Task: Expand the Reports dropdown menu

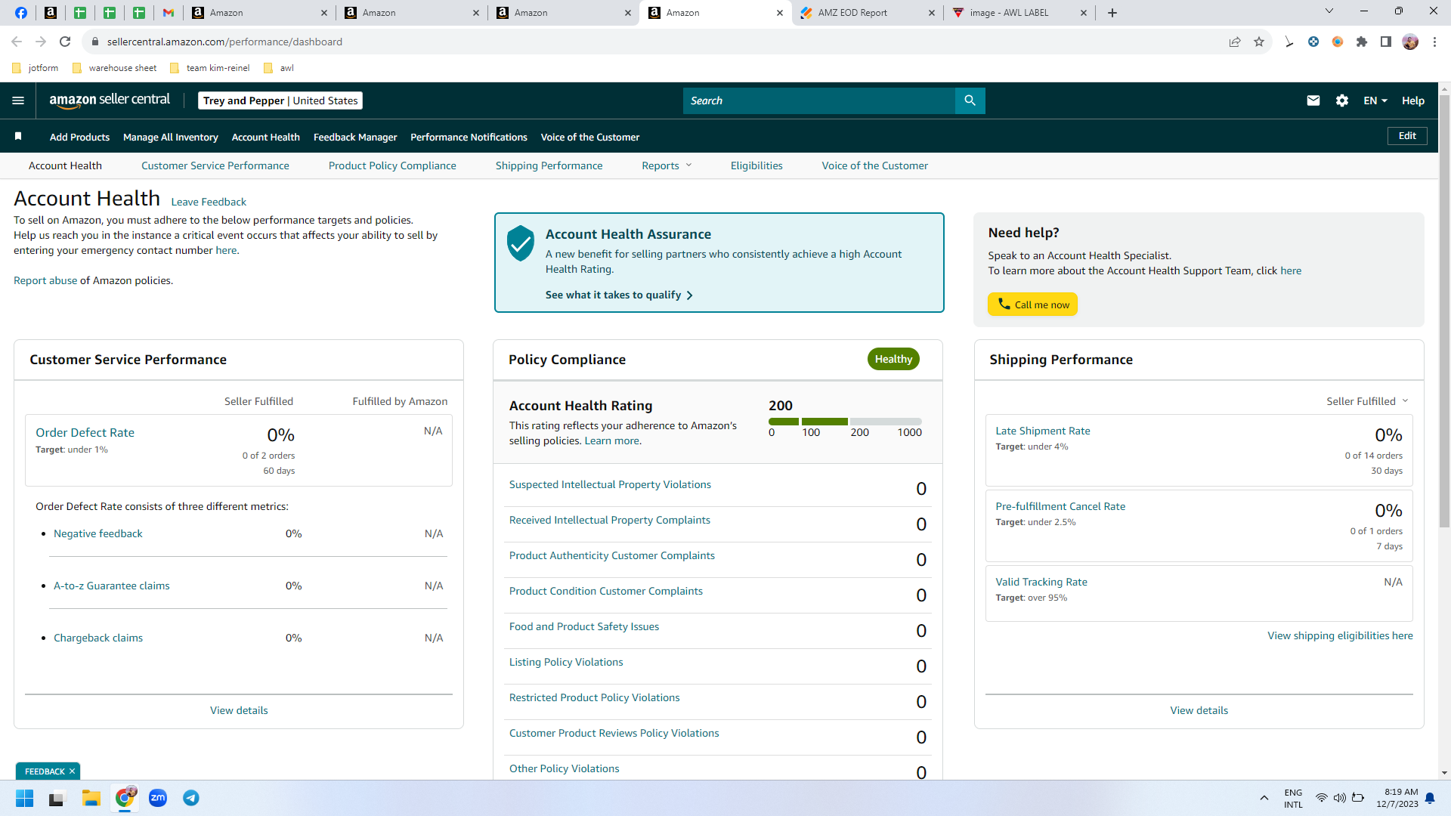Action: (x=667, y=165)
